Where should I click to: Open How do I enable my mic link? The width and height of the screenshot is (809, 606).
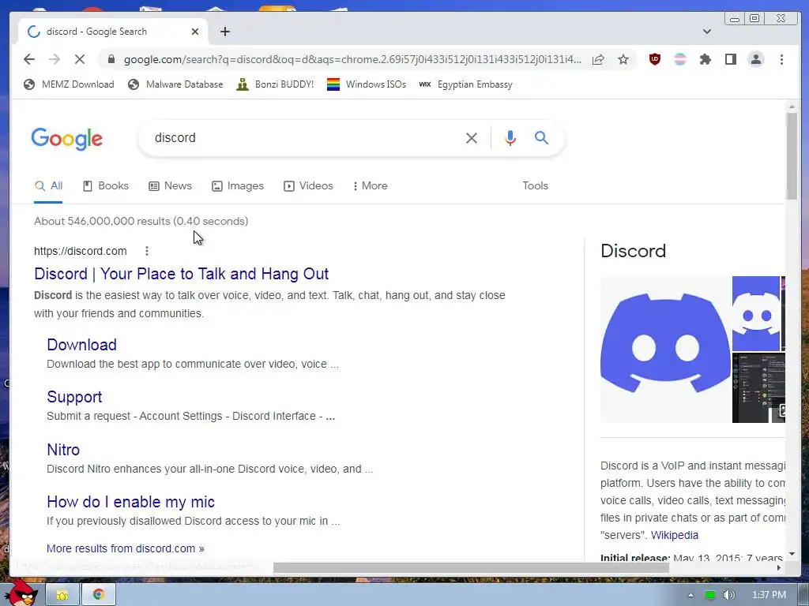[x=130, y=501]
